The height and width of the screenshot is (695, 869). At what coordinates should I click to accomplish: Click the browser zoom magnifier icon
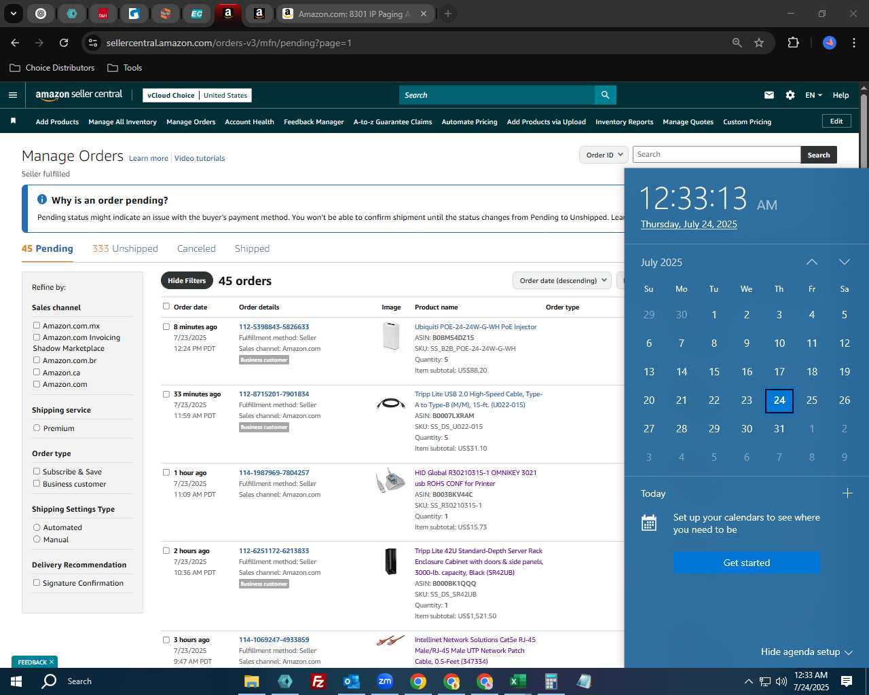click(737, 43)
